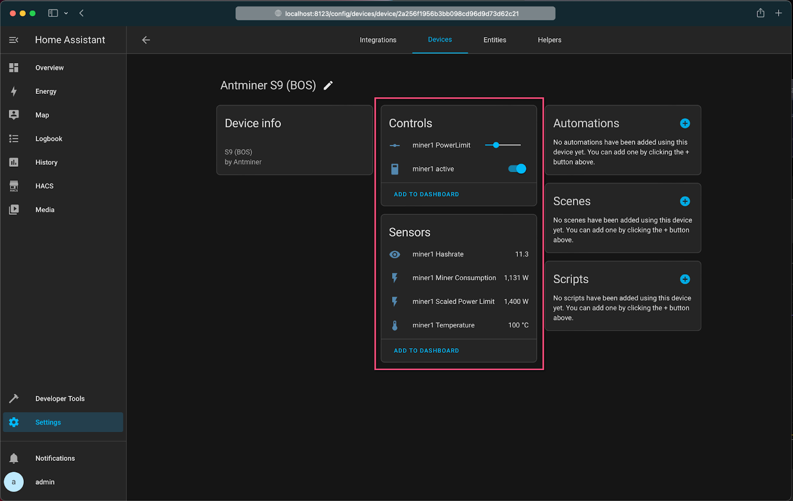
Task: Click the miner1 Temperature thermometer icon
Action: coord(395,325)
